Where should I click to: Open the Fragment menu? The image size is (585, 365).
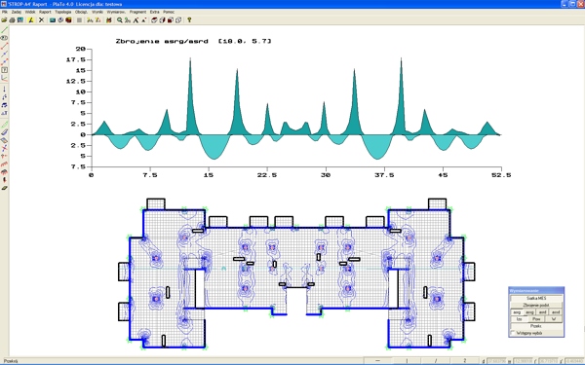point(137,12)
